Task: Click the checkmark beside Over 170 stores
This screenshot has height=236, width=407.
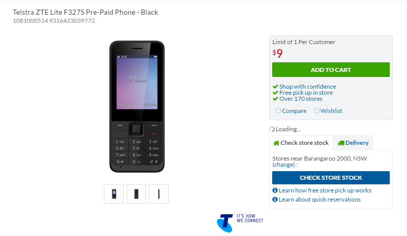Action: pyautogui.click(x=275, y=99)
